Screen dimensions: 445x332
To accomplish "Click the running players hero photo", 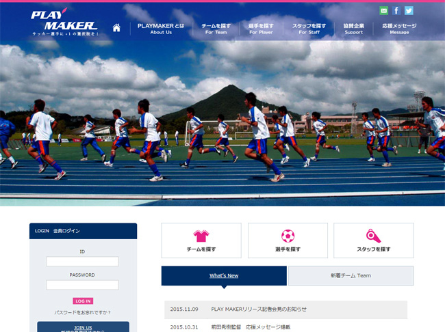I will pyautogui.click(x=222, y=123).
